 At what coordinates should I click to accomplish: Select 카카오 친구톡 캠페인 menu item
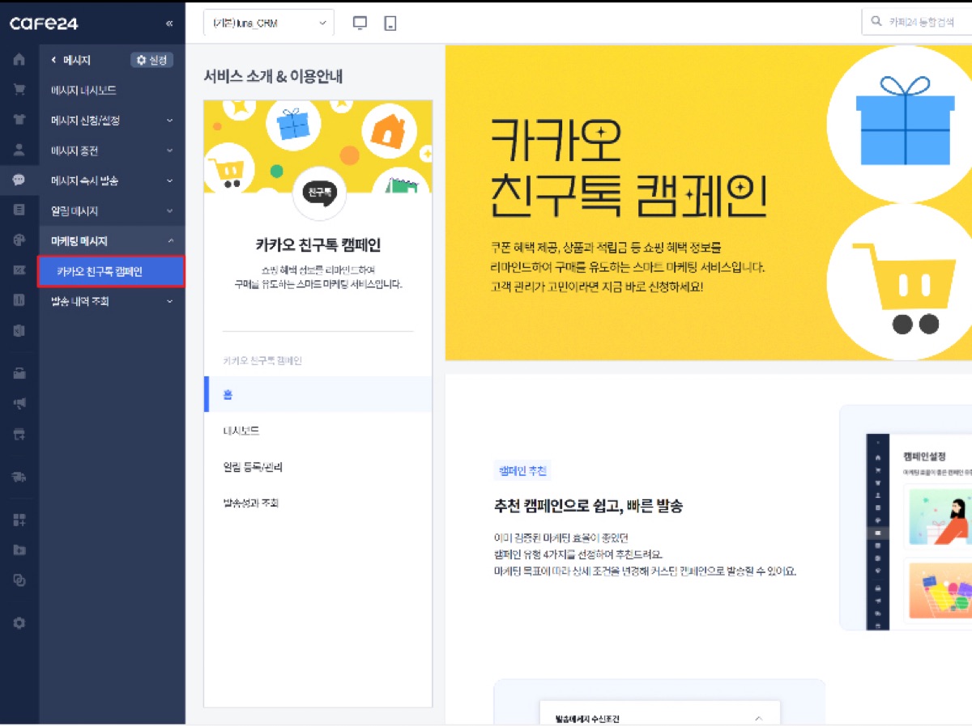click(111, 272)
